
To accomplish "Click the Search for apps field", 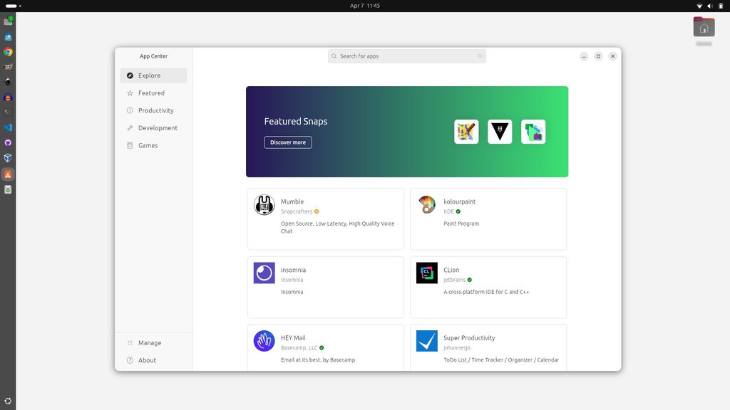I will click(406, 56).
